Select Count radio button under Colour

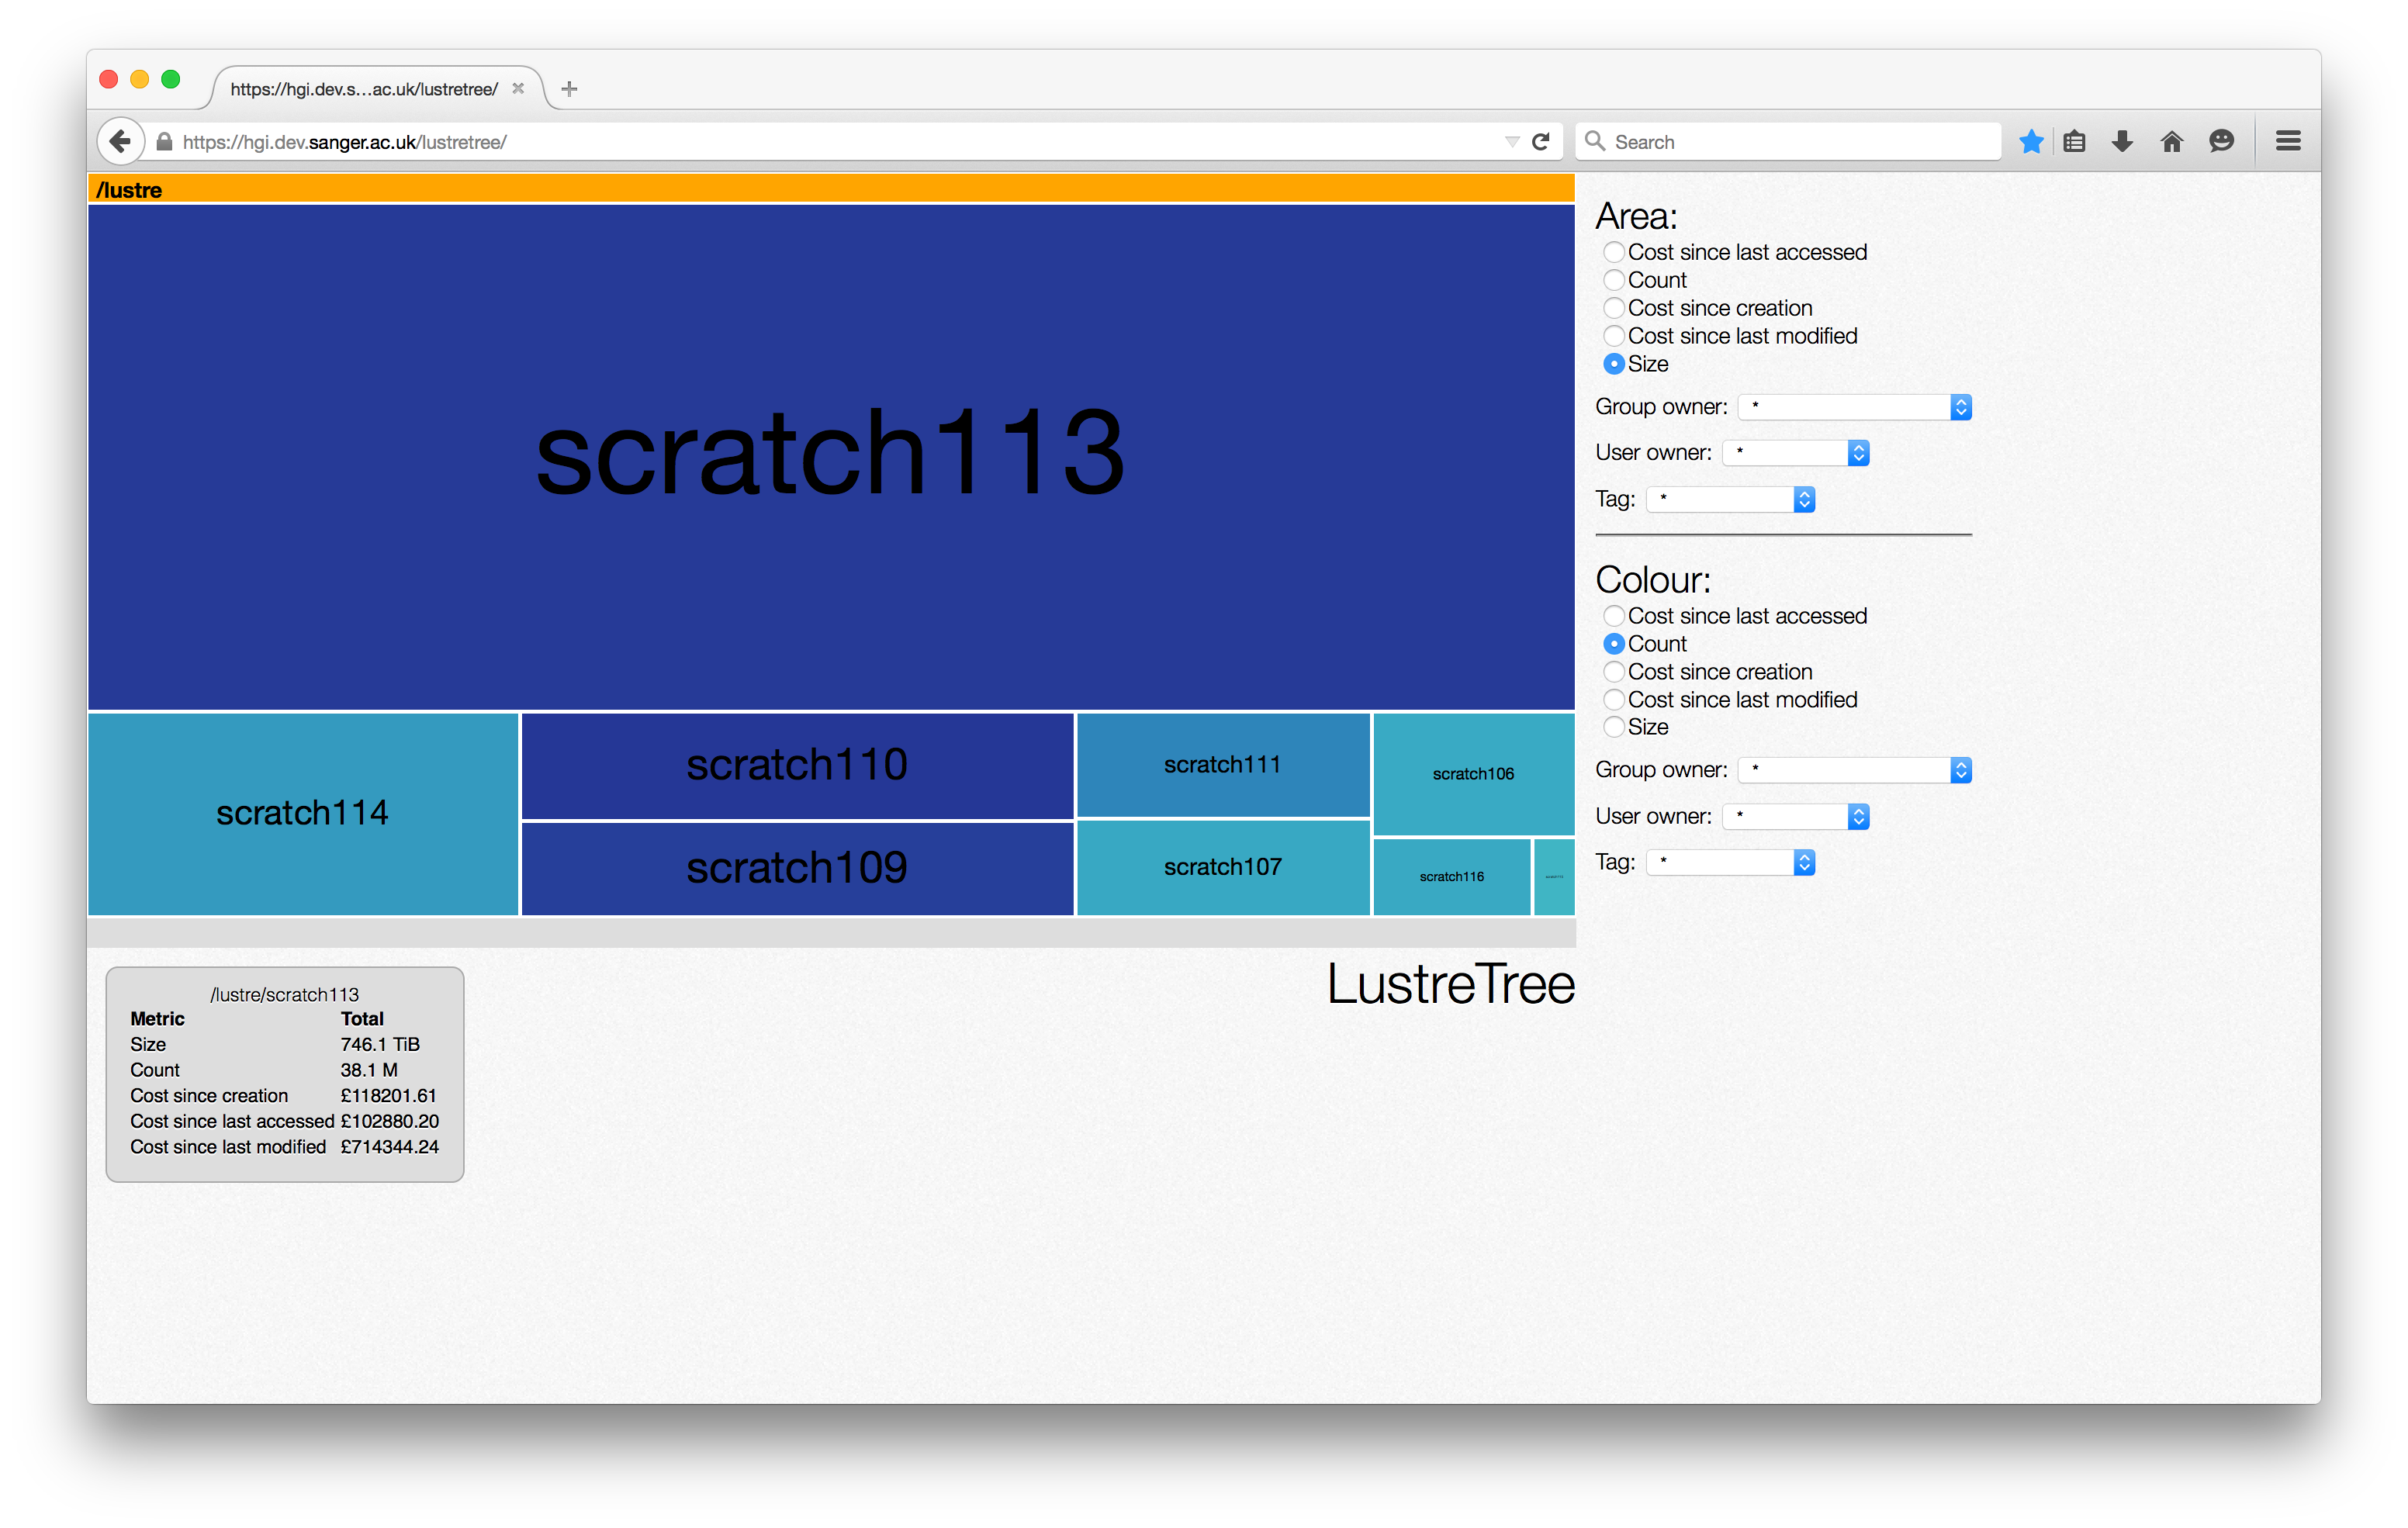1613,642
